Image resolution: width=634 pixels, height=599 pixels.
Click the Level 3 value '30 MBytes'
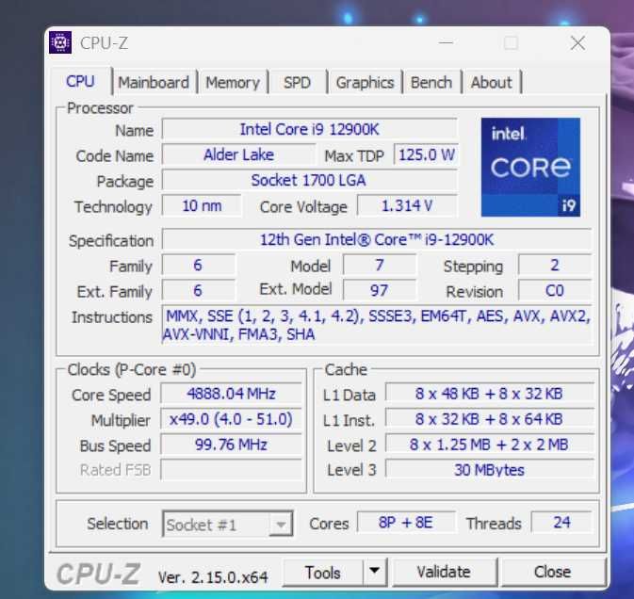489,470
